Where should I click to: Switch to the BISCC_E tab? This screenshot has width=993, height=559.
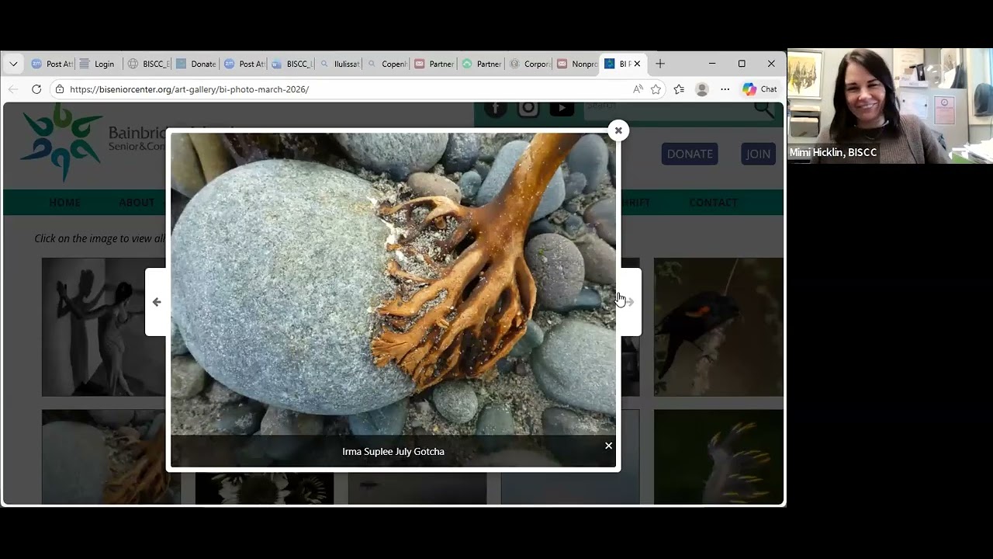(x=148, y=64)
